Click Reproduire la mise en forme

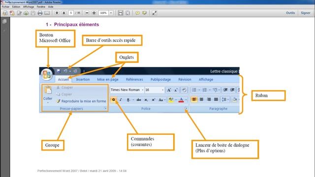(x=81, y=101)
